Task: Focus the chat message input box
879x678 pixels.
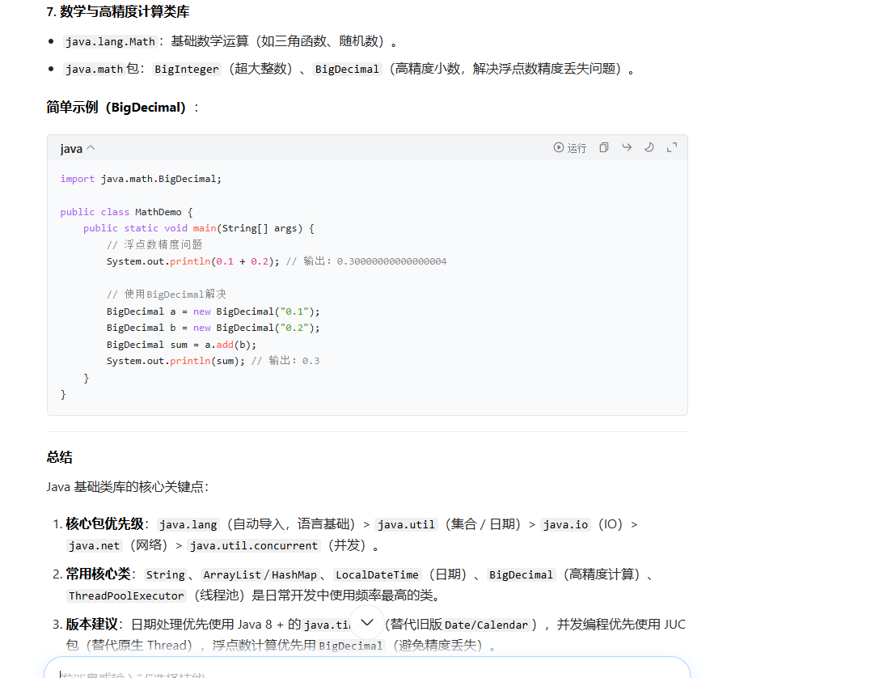Action: pyautogui.click(x=366, y=668)
